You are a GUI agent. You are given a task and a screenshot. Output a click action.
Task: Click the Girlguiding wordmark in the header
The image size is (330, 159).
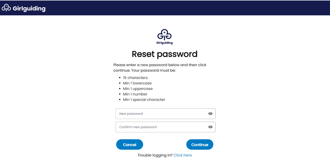[29, 9]
